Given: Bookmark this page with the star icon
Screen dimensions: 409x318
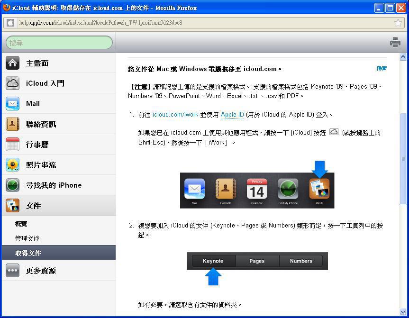Looking at the screenshot, I should [x=398, y=23].
